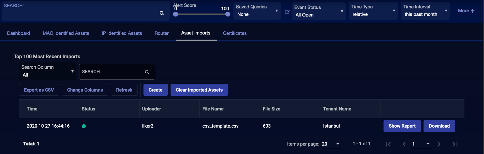This screenshot has height=154, width=484.
Task: Change the Items per page dropdown
Action: click(x=331, y=144)
